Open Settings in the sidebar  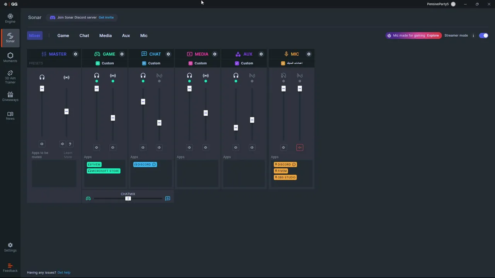pyautogui.click(x=10, y=247)
